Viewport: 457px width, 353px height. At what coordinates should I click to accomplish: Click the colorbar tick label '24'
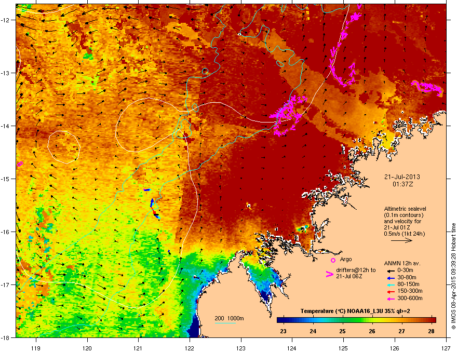[x=313, y=331]
